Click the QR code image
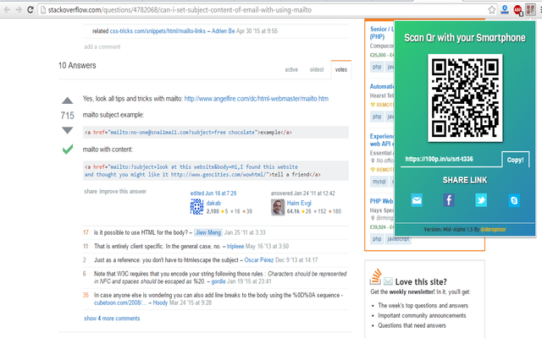Screen dimensions: 542x338 click(465, 98)
